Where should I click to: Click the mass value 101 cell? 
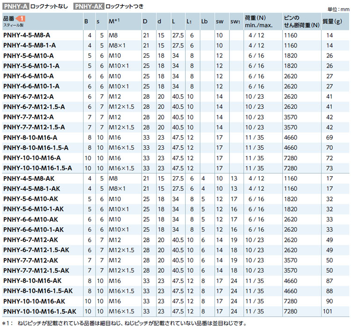(x=329, y=311)
